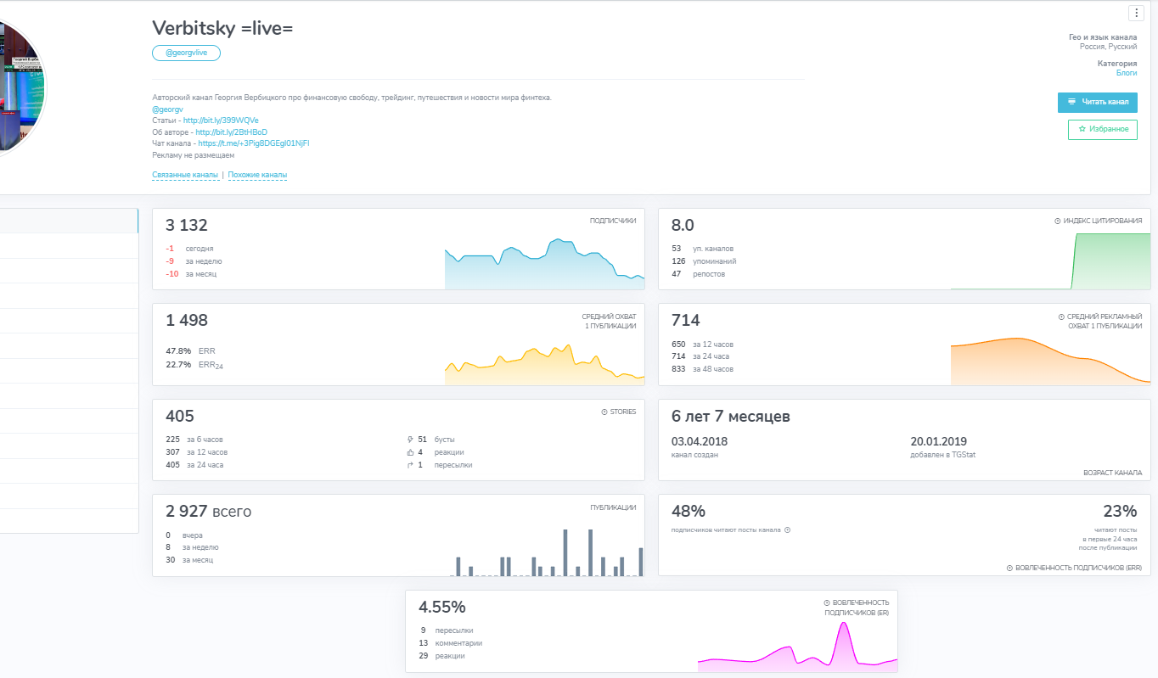Viewport: 1158px width, 678px height.
Task: Click the forward arrow icon in Stories card
Action: [x=410, y=465]
